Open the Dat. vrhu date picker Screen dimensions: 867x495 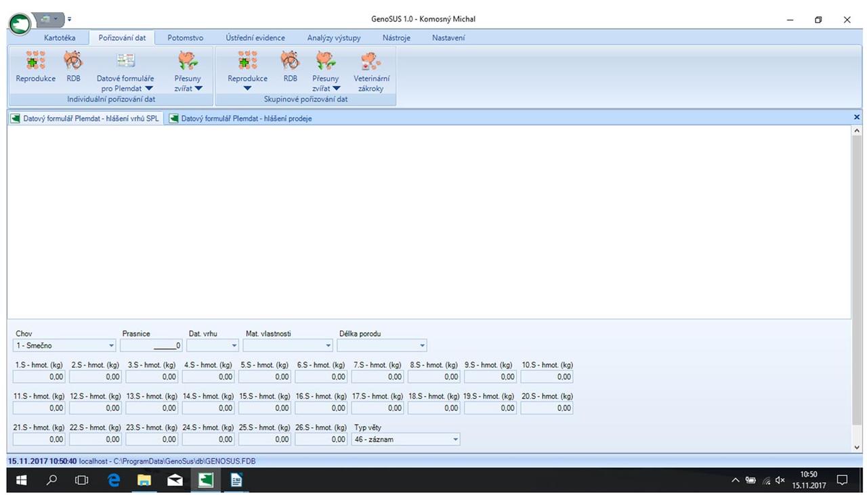[234, 345]
